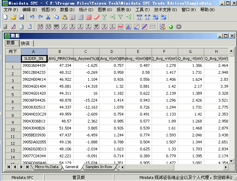Click horizontal scrollbar left arrow
Screen dimensions: 237x181
(x=123, y=167)
